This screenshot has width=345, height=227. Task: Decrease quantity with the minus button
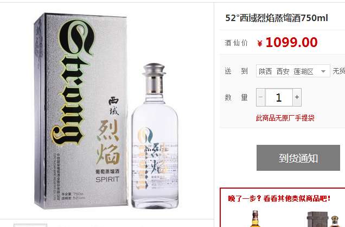pos(261,97)
